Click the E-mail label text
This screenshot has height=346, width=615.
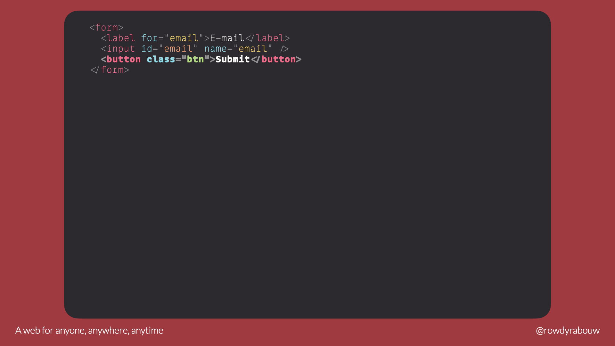coord(227,38)
